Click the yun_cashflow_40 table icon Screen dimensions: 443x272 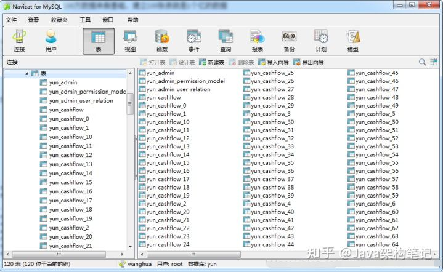[246, 212]
